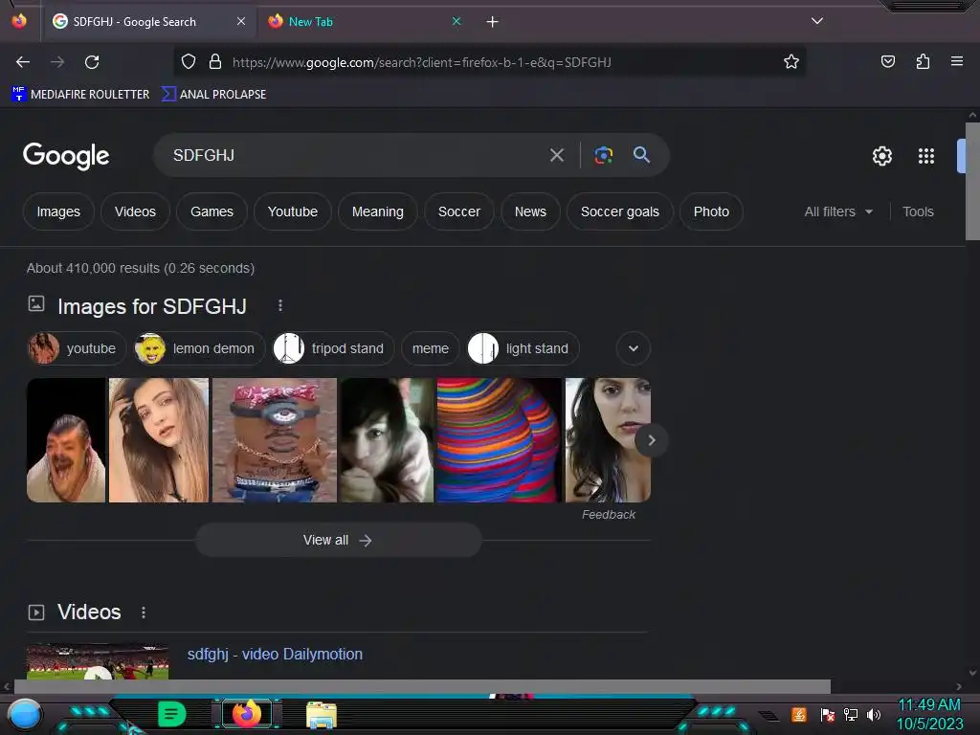Save page to Pocket

tap(887, 61)
